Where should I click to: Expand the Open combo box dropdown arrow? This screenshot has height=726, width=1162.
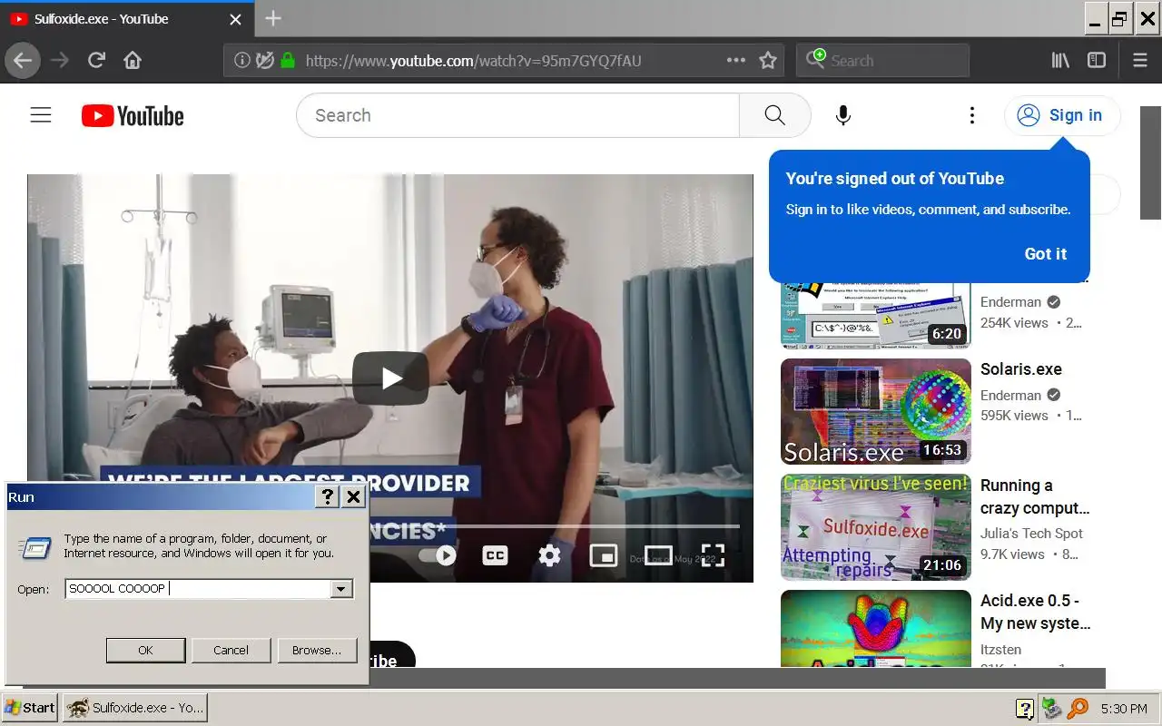coord(341,589)
